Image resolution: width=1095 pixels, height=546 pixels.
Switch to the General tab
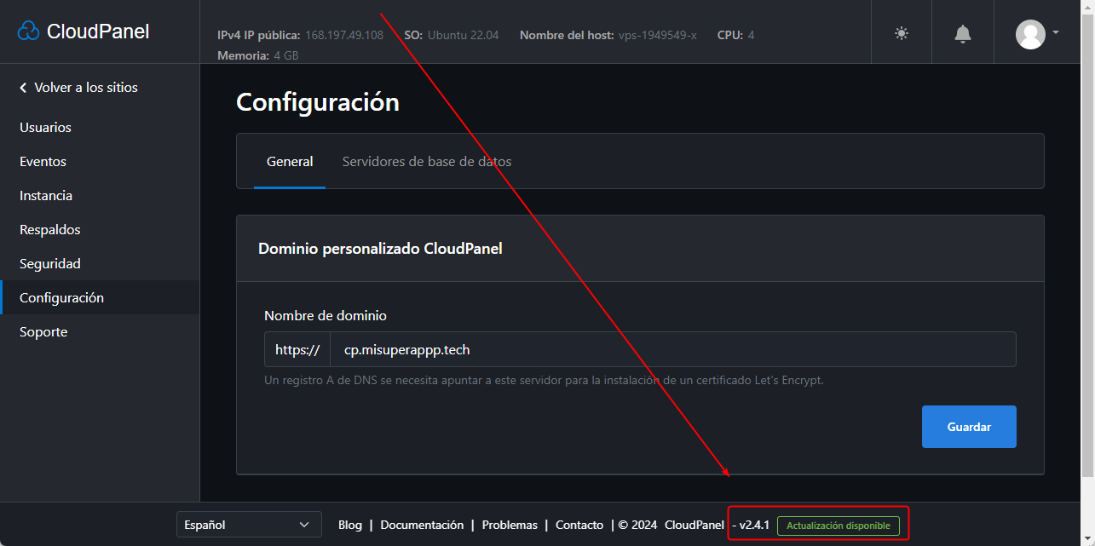tap(290, 162)
